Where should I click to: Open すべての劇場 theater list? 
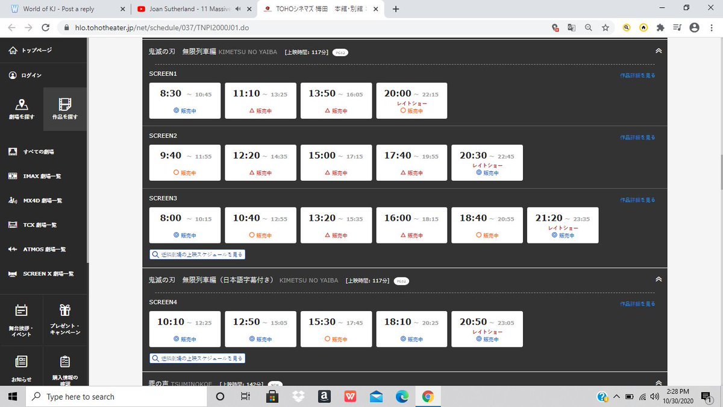coord(31,151)
